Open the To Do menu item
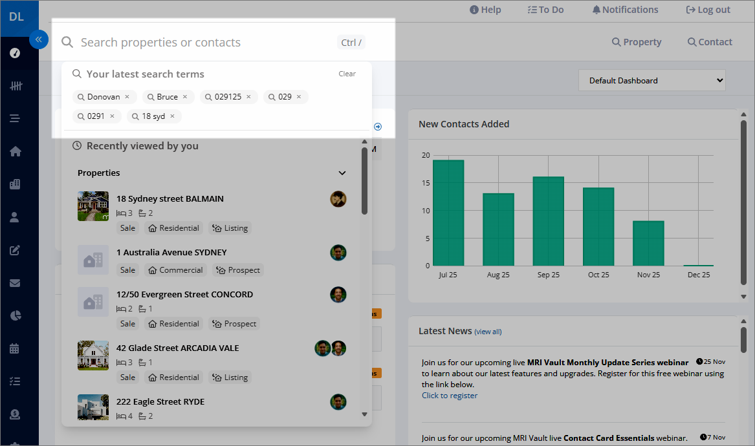The height and width of the screenshot is (446, 755). click(x=545, y=10)
